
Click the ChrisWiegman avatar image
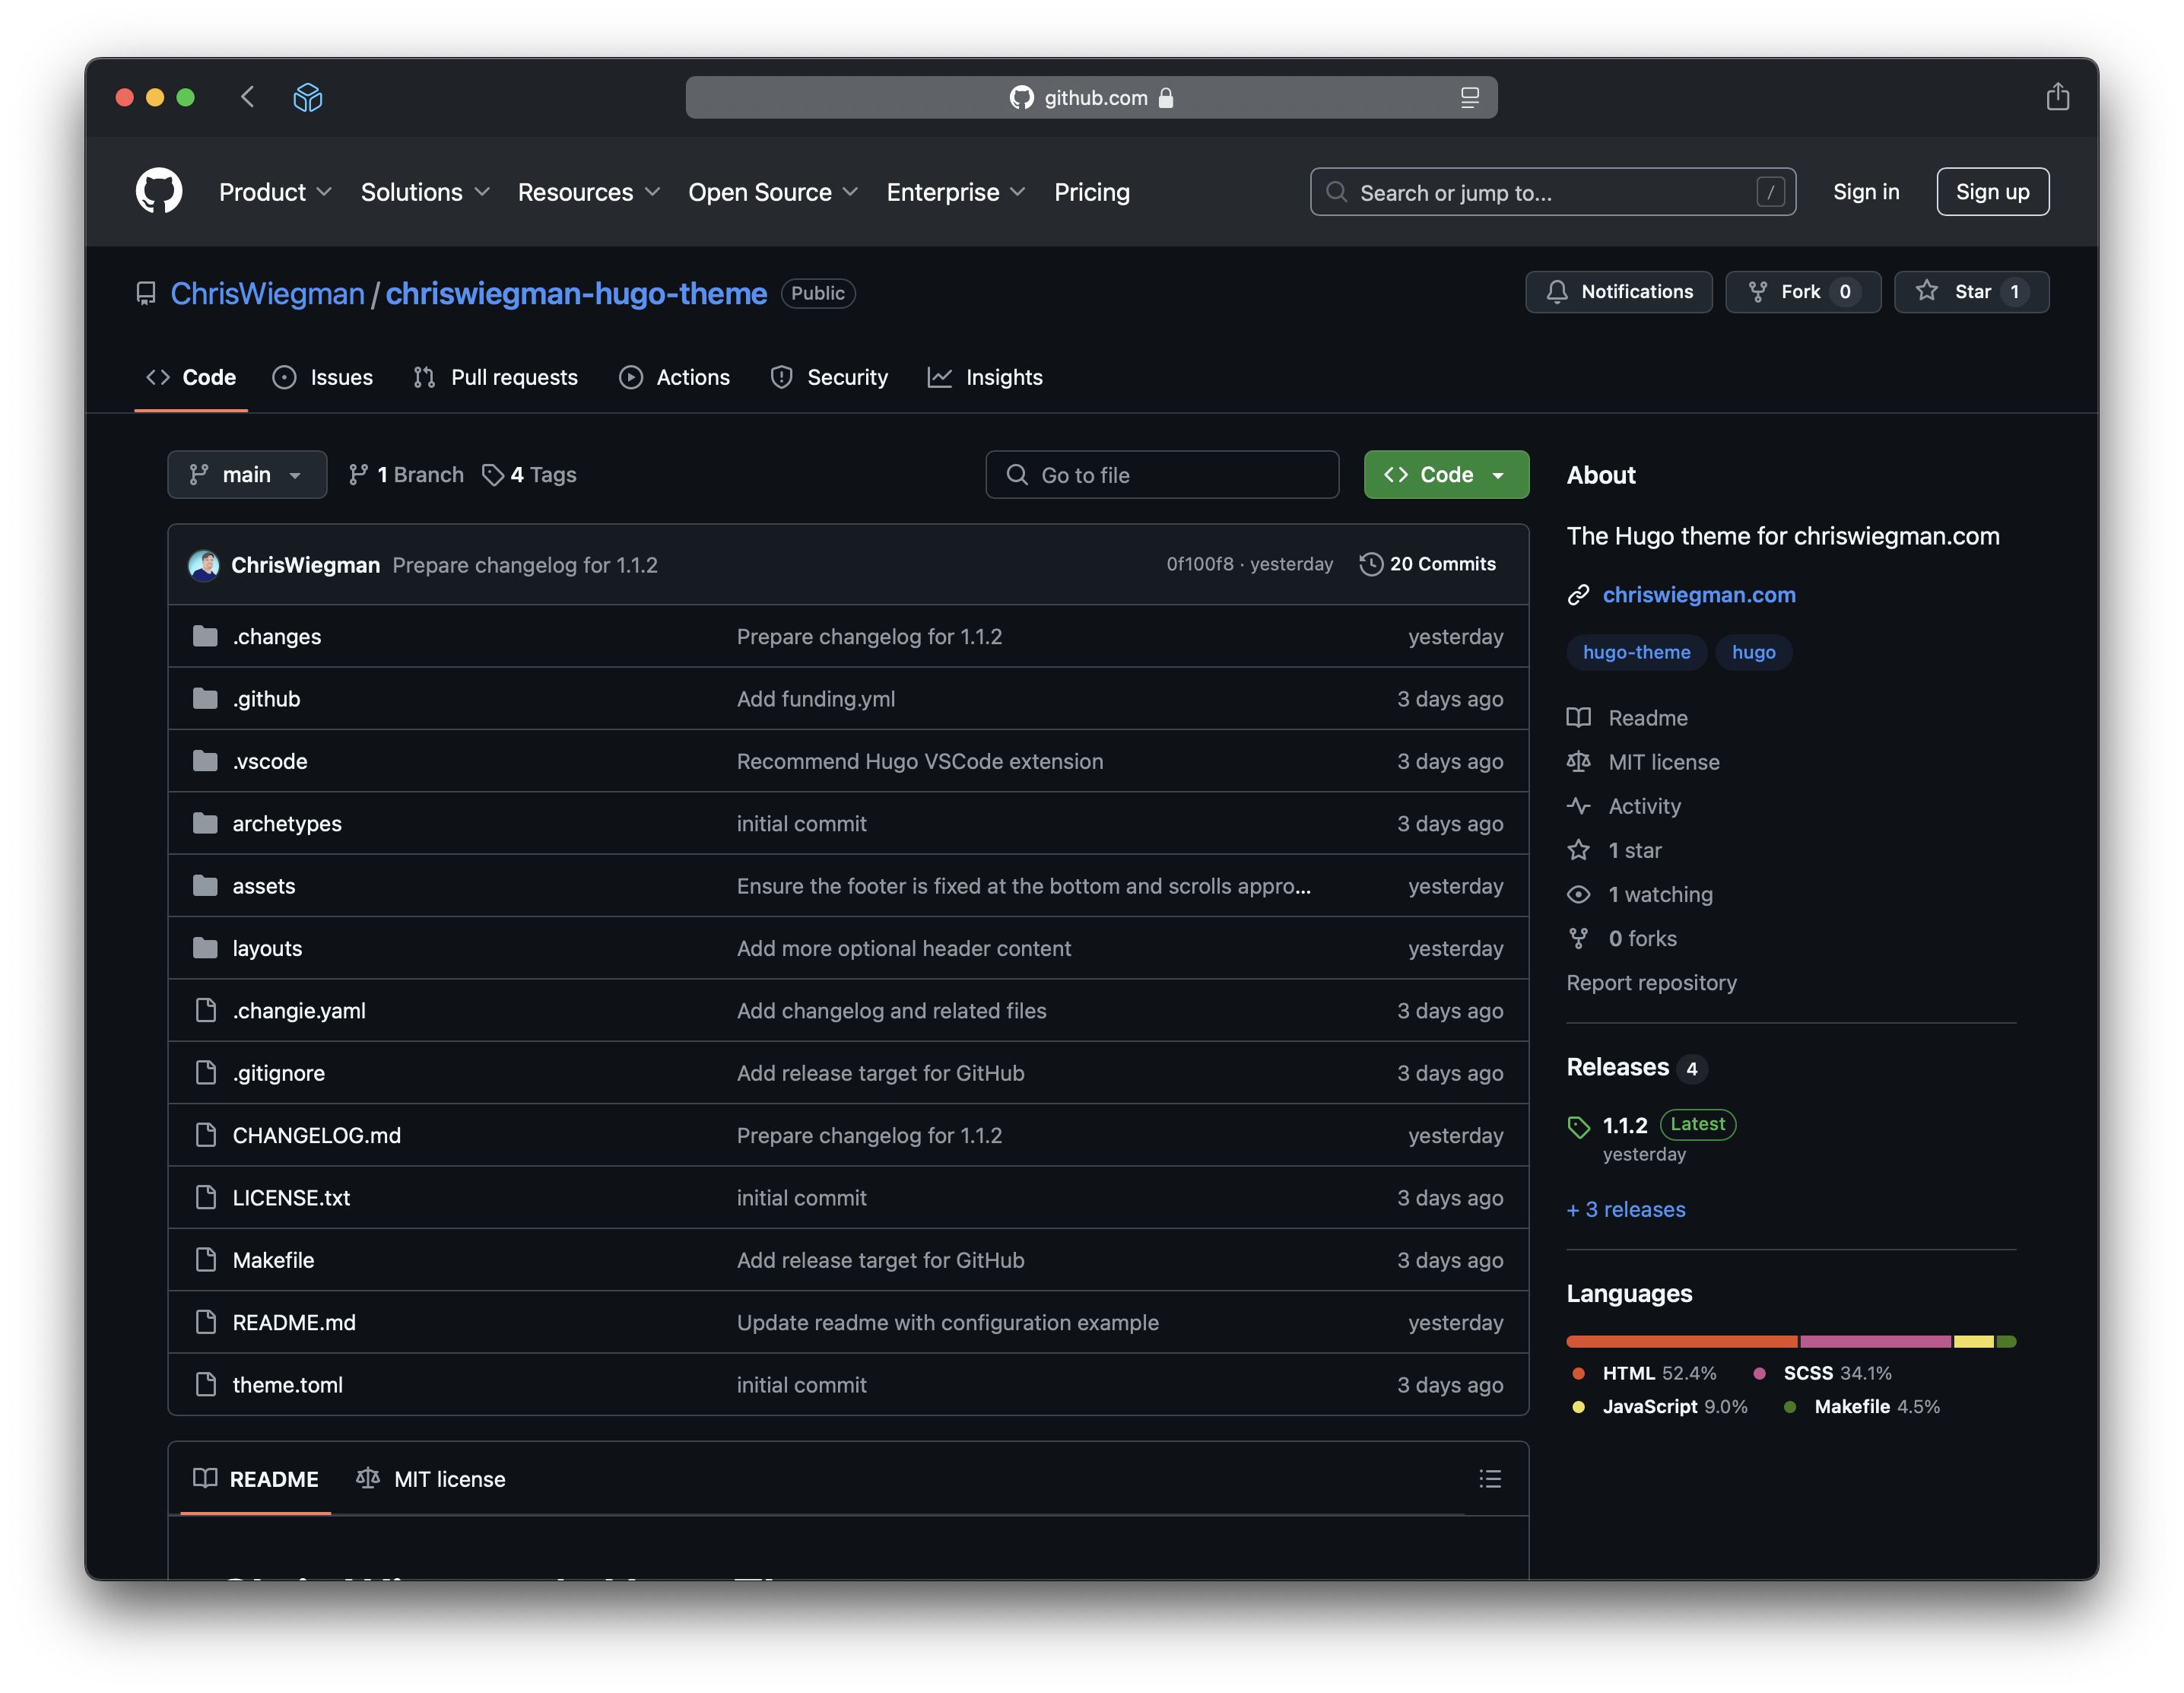204,565
